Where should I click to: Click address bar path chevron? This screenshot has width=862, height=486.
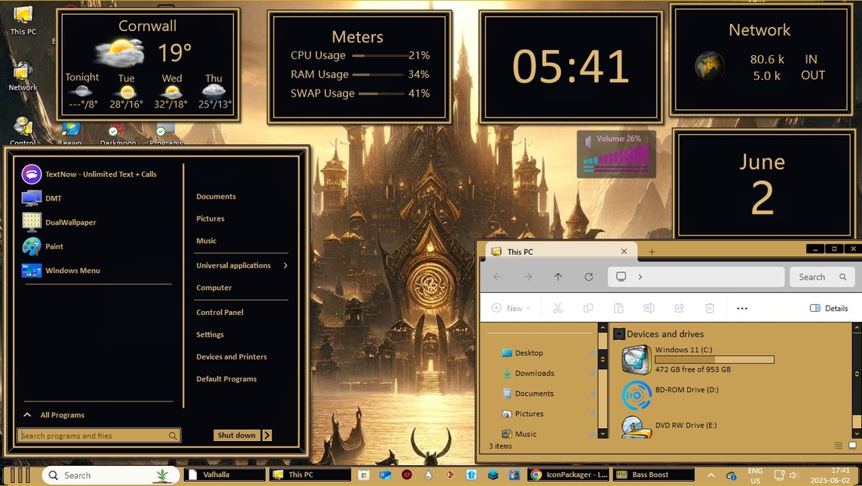click(640, 277)
